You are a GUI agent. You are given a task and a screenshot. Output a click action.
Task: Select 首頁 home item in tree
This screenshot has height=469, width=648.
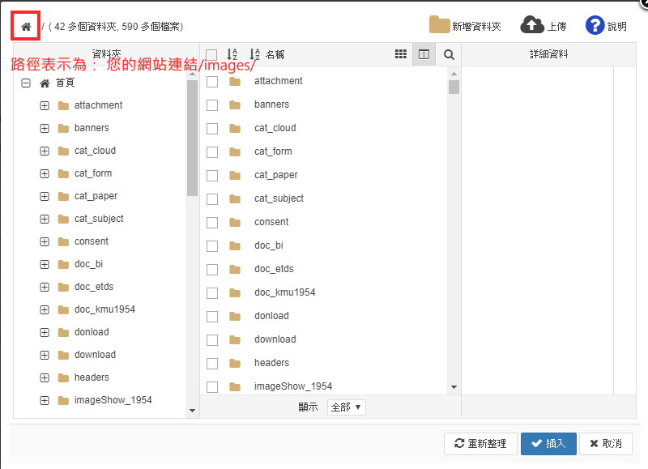(57, 83)
